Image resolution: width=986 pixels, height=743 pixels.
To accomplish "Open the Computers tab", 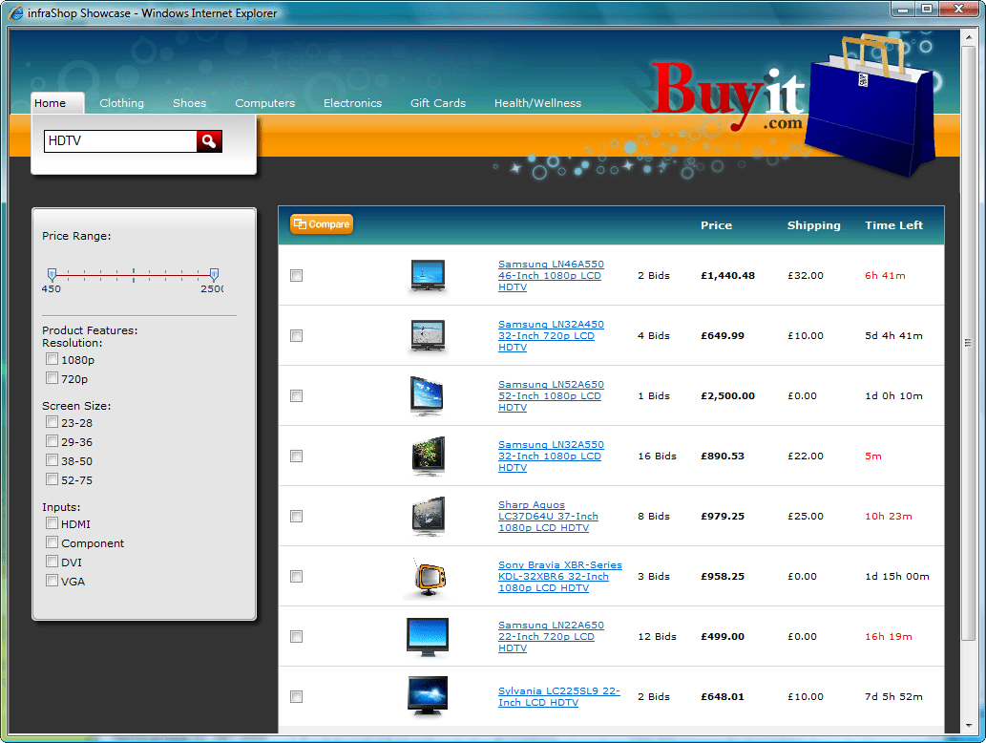I will tap(264, 102).
